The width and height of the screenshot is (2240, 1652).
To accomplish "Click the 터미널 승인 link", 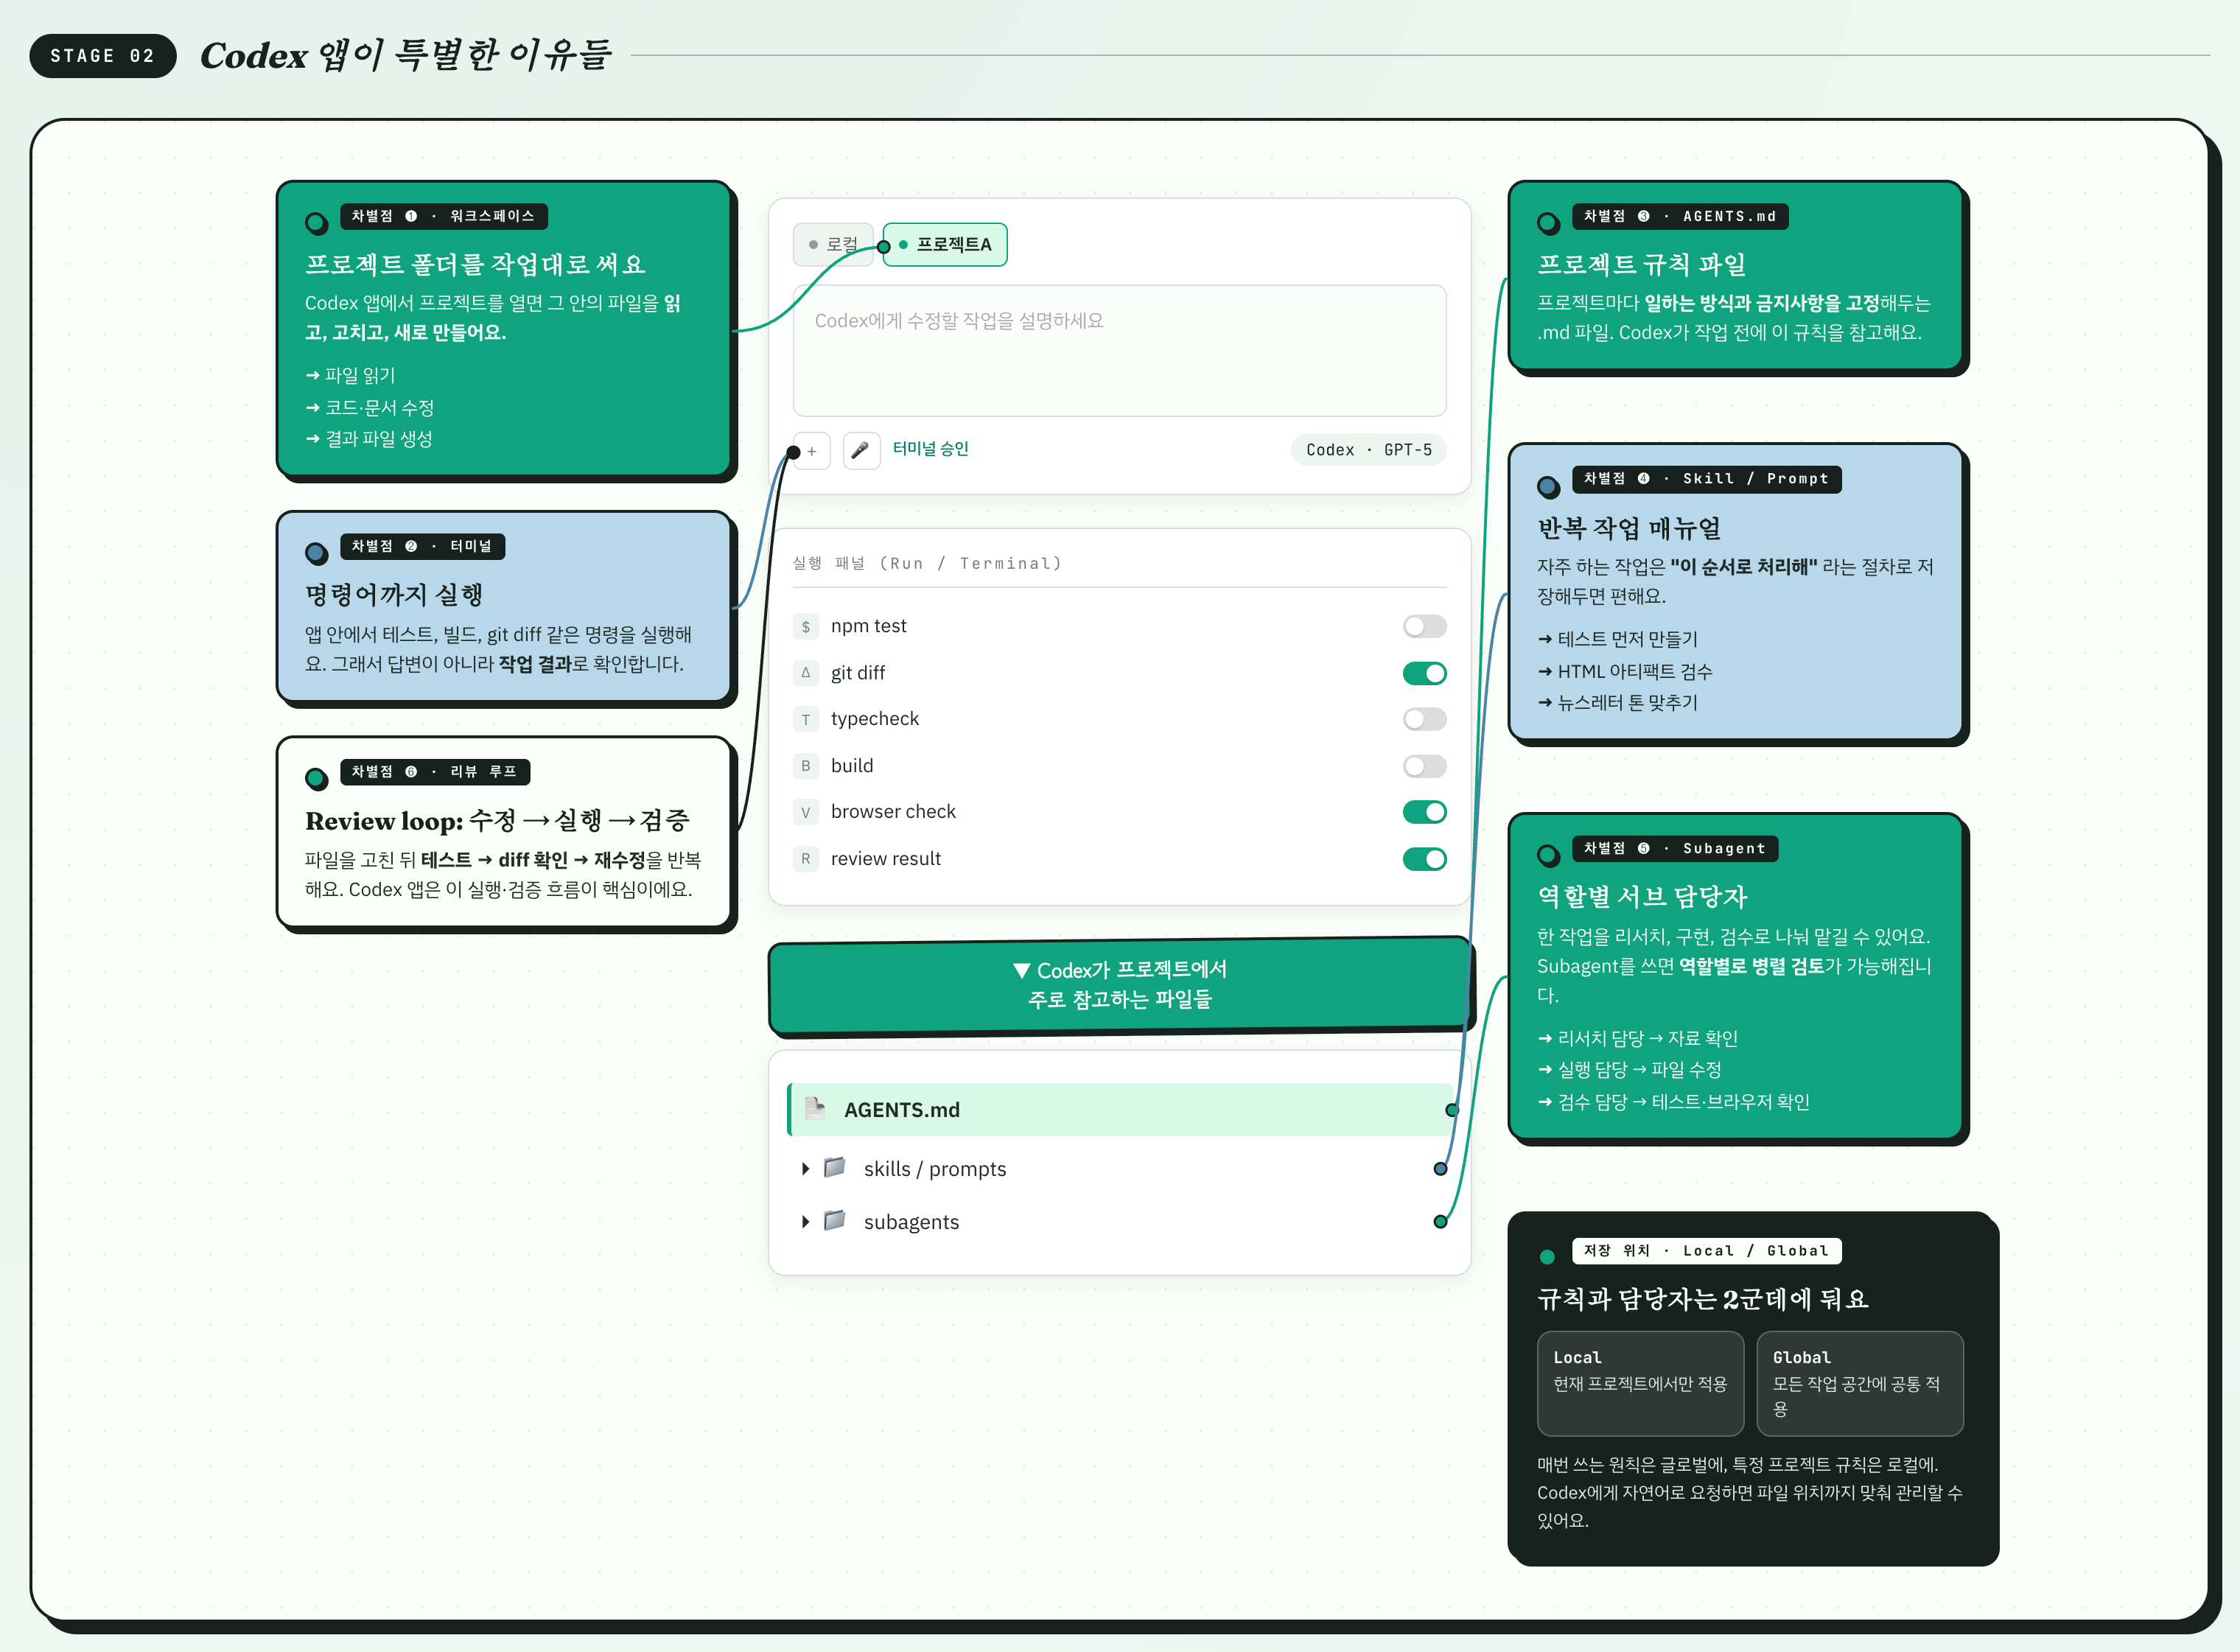I will pos(931,449).
